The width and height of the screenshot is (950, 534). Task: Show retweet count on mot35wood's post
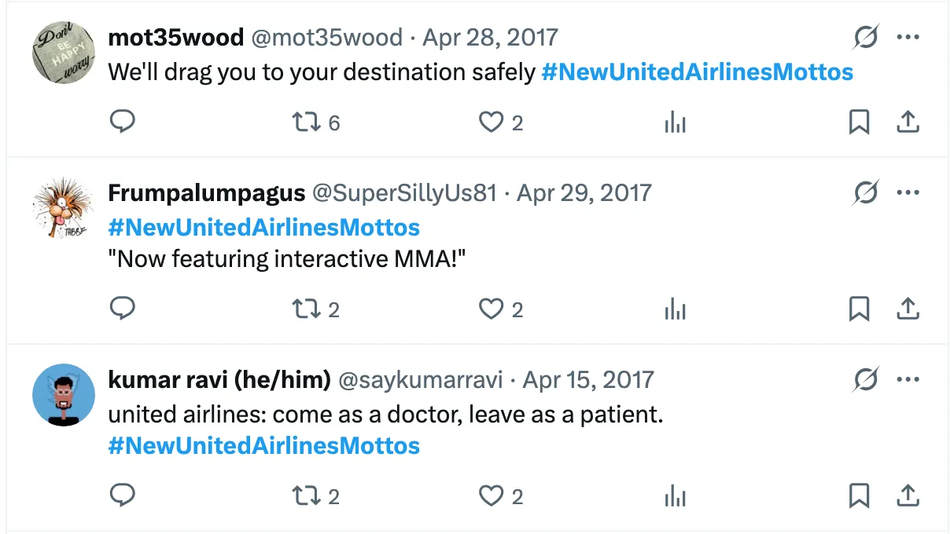pyautogui.click(x=335, y=123)
